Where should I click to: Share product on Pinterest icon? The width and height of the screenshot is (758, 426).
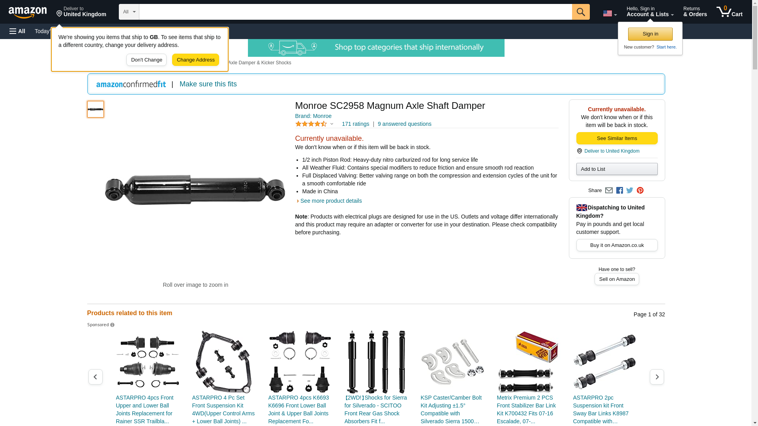[x=640, y=191]
